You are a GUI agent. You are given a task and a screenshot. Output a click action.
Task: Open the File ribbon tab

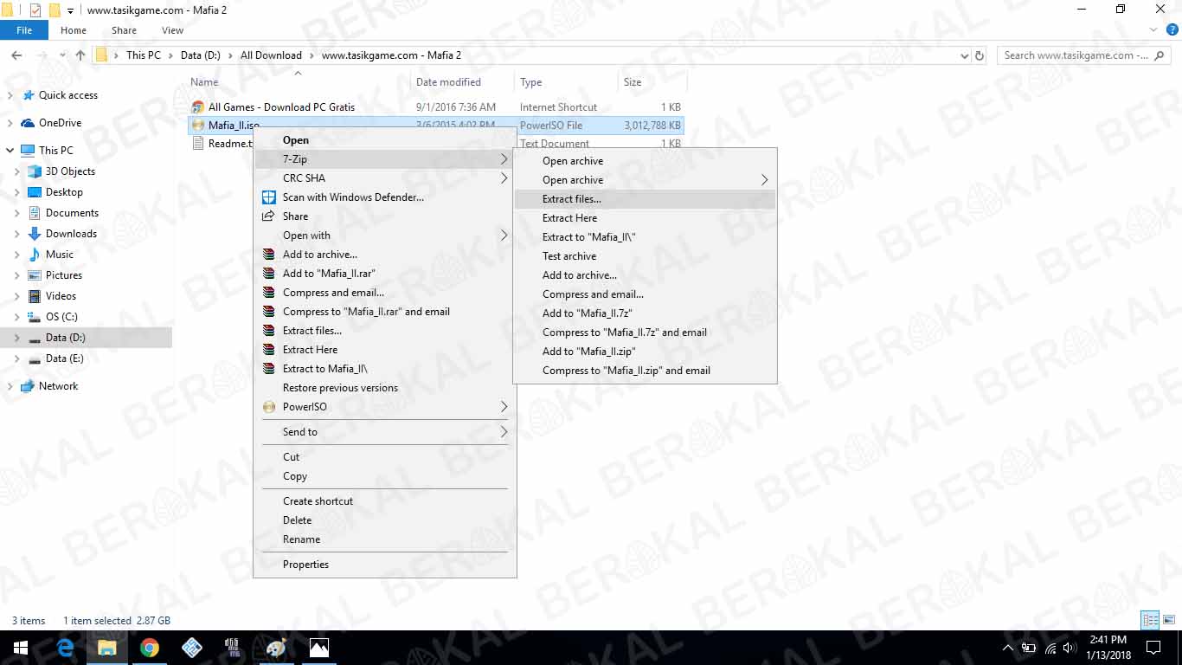(24, 30)
